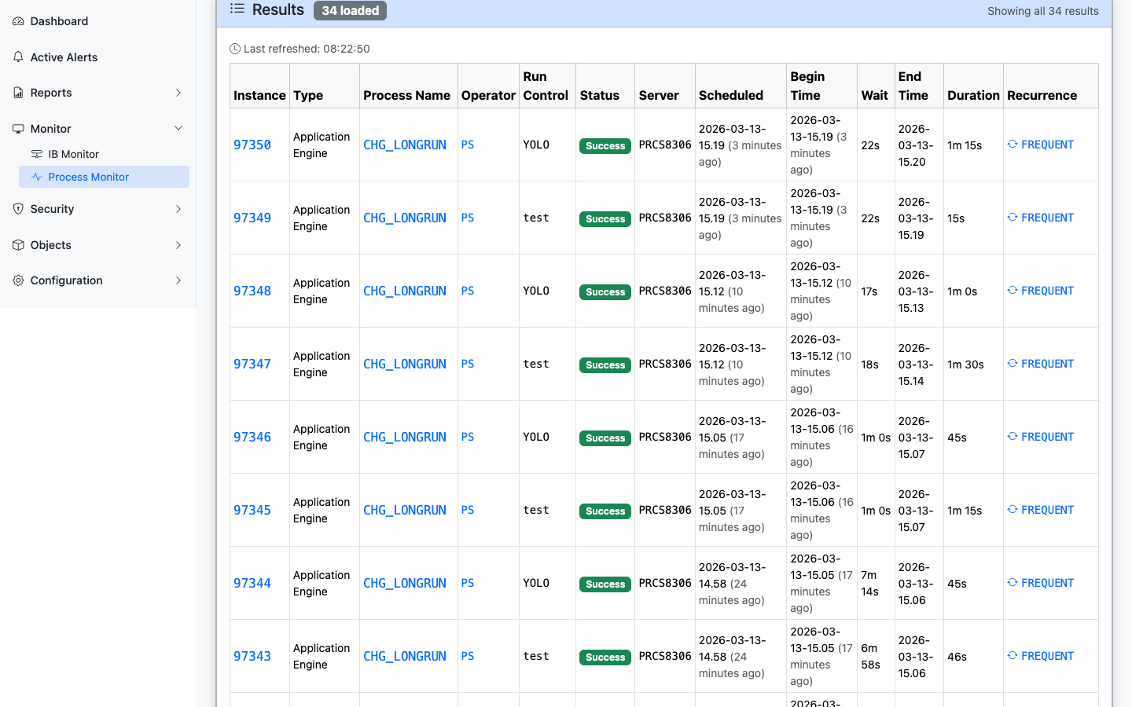Click Success badge in row 97350
Screen dimensions: 1132x707
(x=605, y=145)
